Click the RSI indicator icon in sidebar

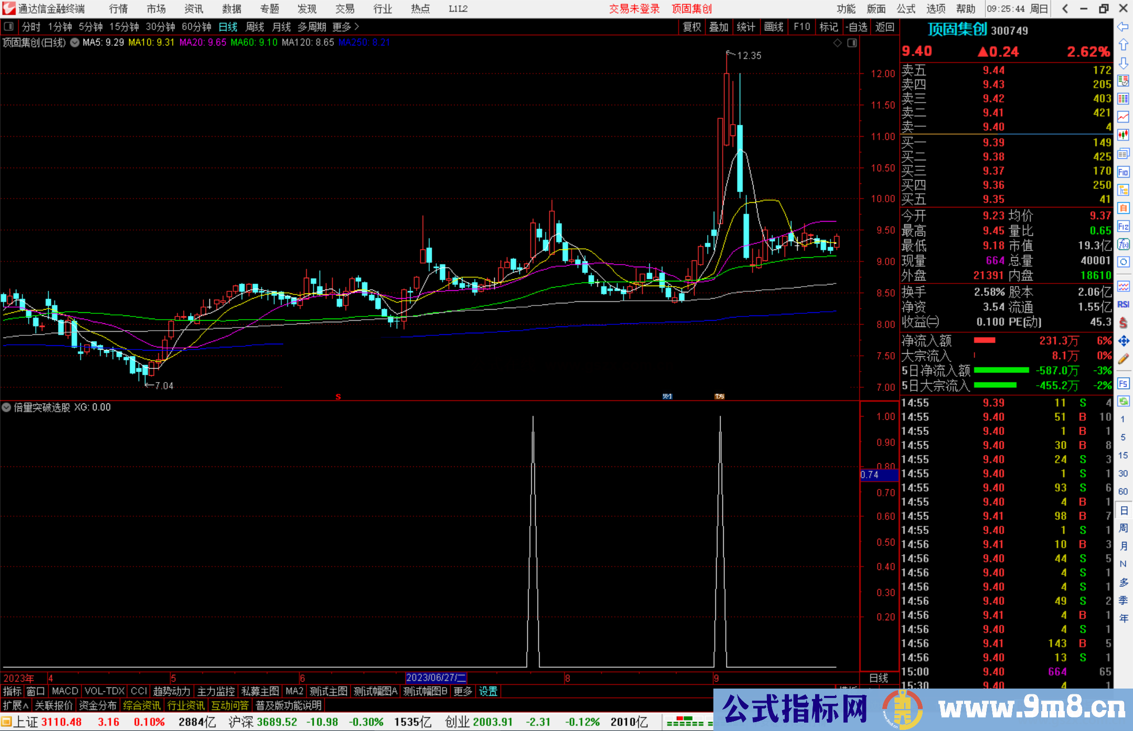tap(1123, 304)
